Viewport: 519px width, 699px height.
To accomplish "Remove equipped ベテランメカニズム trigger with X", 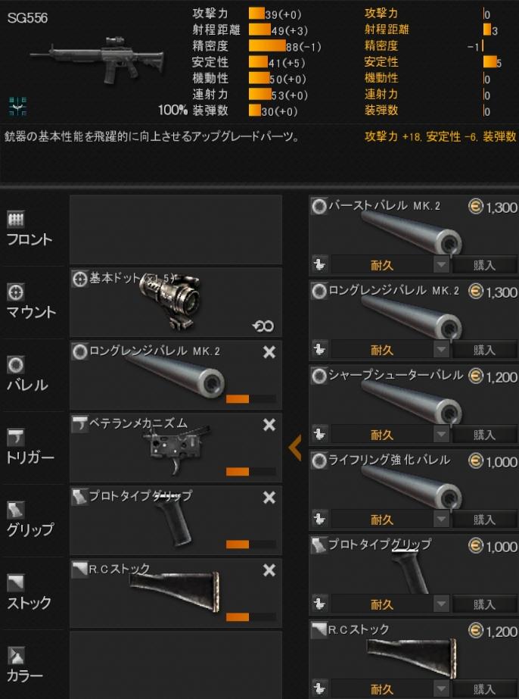I will (x=269, y=425).
